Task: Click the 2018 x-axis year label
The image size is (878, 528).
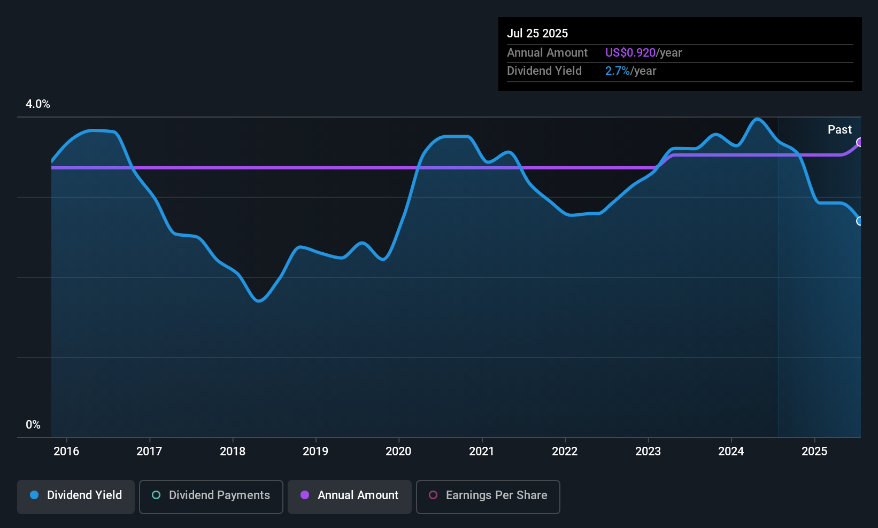Action: [233, 451]
